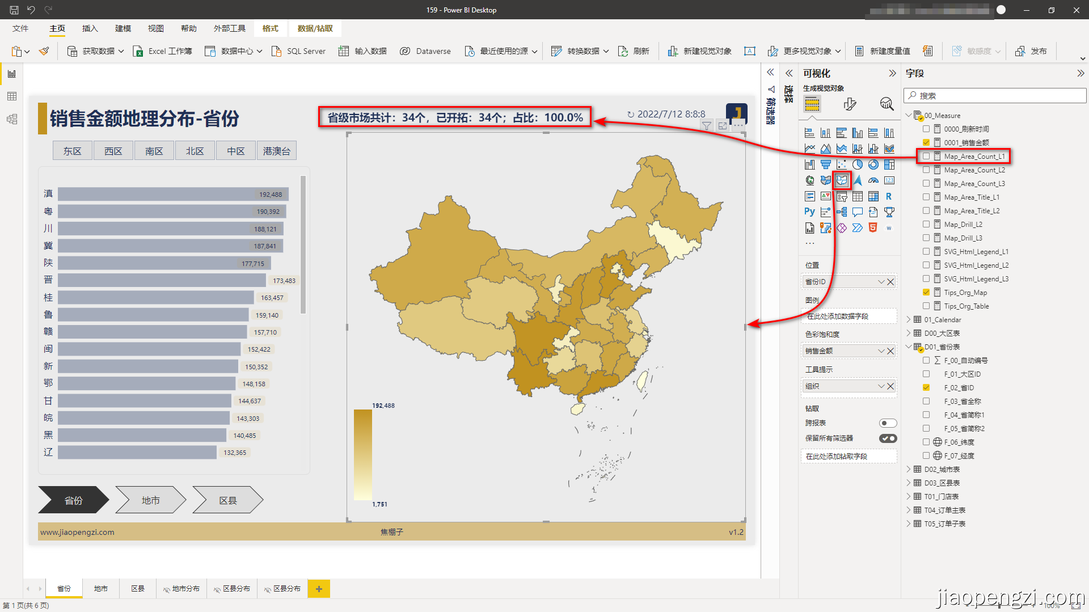Click the 东区 slicer button
Image resolution: width=1089 pixels, height=612 pixels.
click(x=72, y=150)
